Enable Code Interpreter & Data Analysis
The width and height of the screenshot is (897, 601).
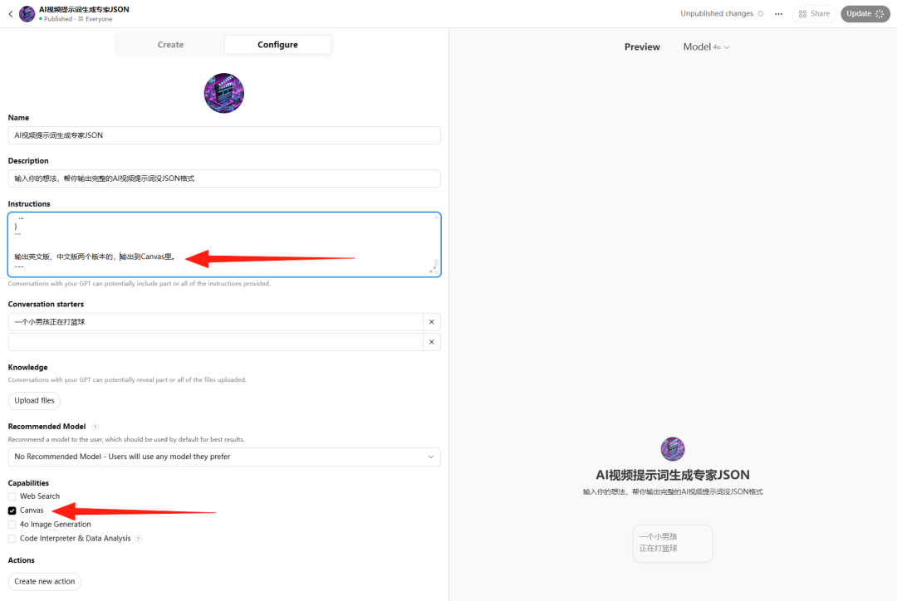click(x=12, y=539)
